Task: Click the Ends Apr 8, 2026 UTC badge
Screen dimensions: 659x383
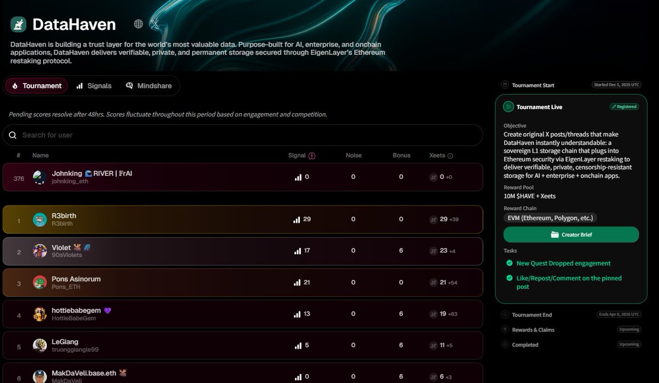Action: click(619, 314)
